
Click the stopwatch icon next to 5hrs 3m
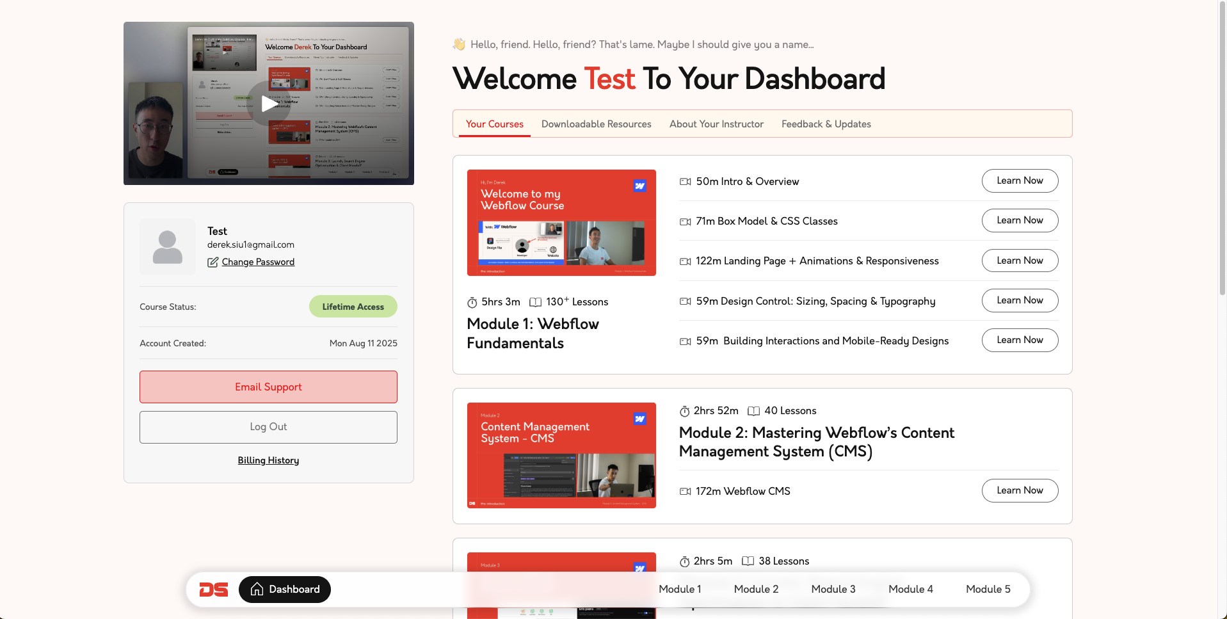(472, 302)
